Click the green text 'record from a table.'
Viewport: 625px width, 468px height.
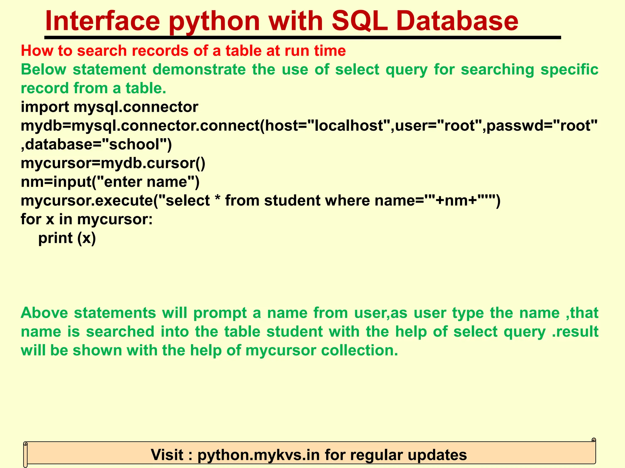(x=93, y=88)
